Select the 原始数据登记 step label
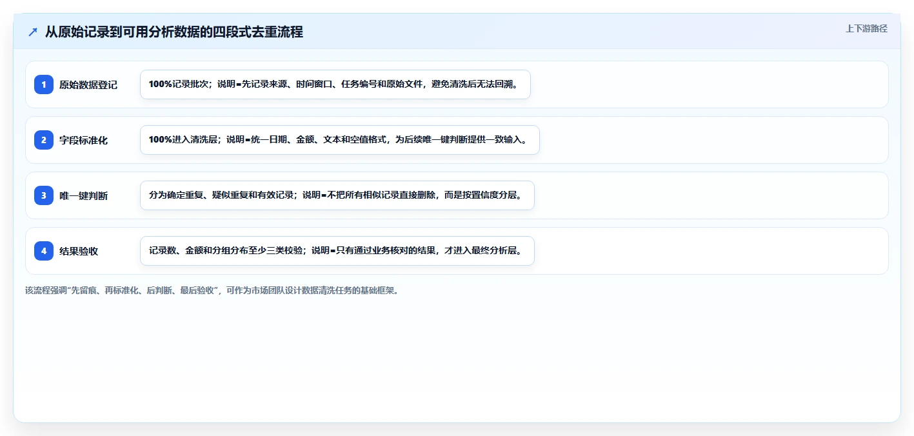Image resolution: width=914 pixels, height=436 pixels. pyautogui.click(x=88, y=84)
